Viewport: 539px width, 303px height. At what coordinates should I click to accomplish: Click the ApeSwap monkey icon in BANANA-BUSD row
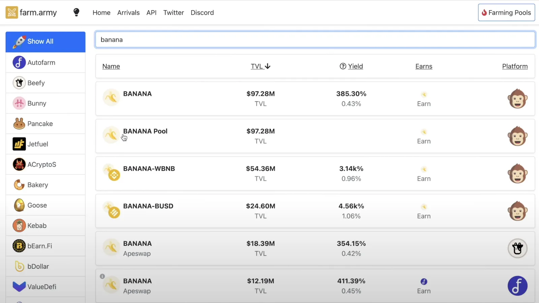(517, 211)
